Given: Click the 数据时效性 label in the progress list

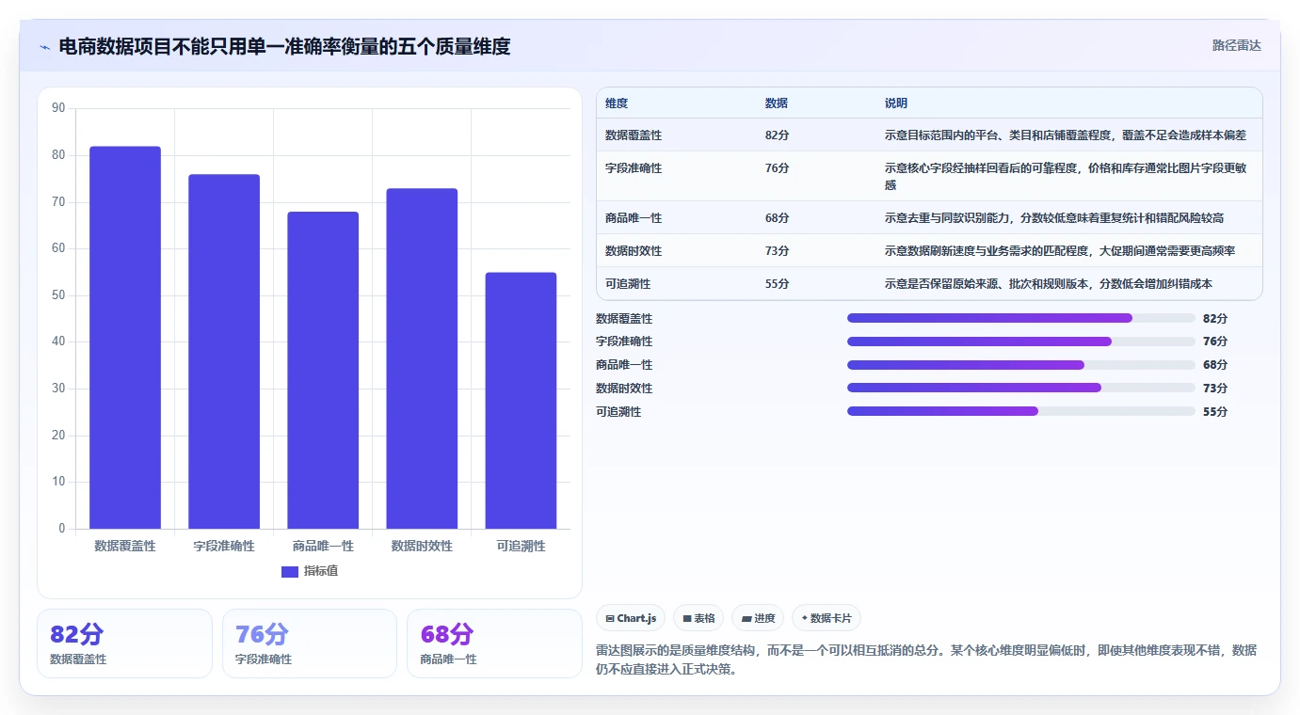Looking at the screenshot, I should (624, 389).
